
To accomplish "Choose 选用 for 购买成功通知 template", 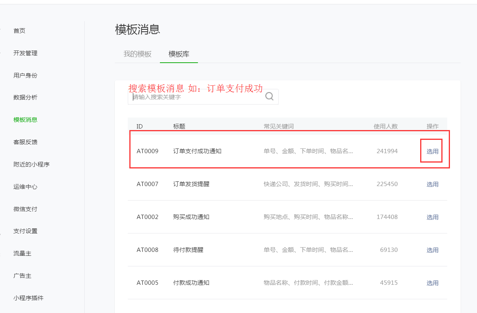I will (x=432, y=217).
